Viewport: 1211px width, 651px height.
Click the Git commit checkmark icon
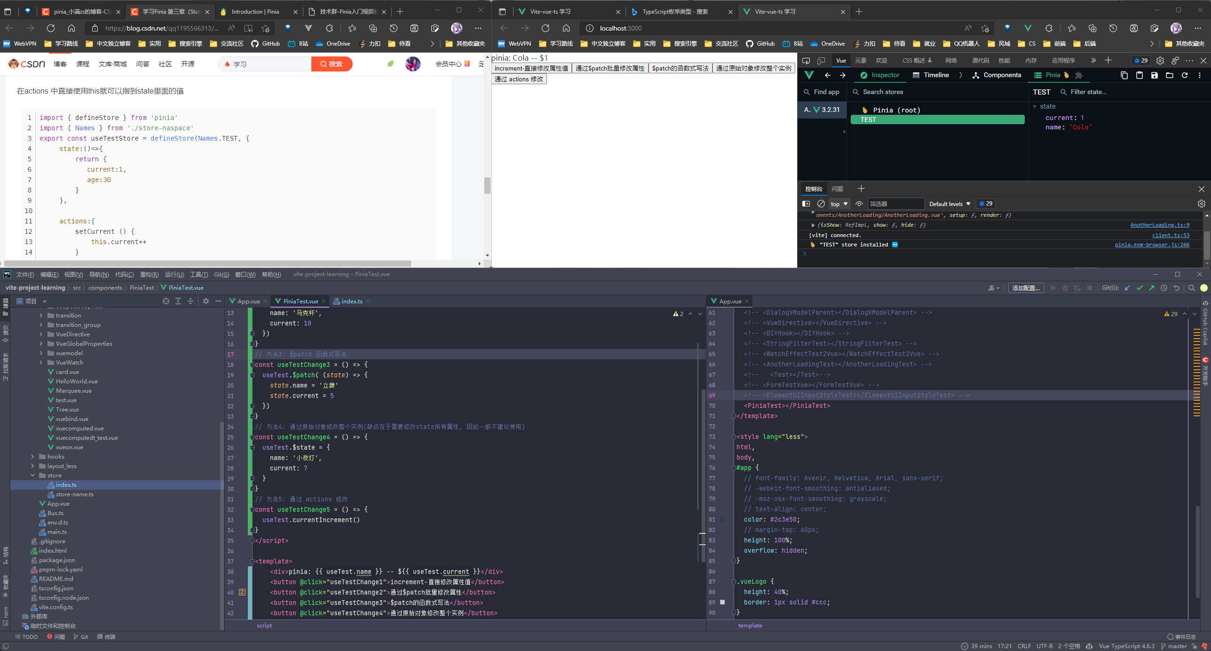click(1140, 288)
